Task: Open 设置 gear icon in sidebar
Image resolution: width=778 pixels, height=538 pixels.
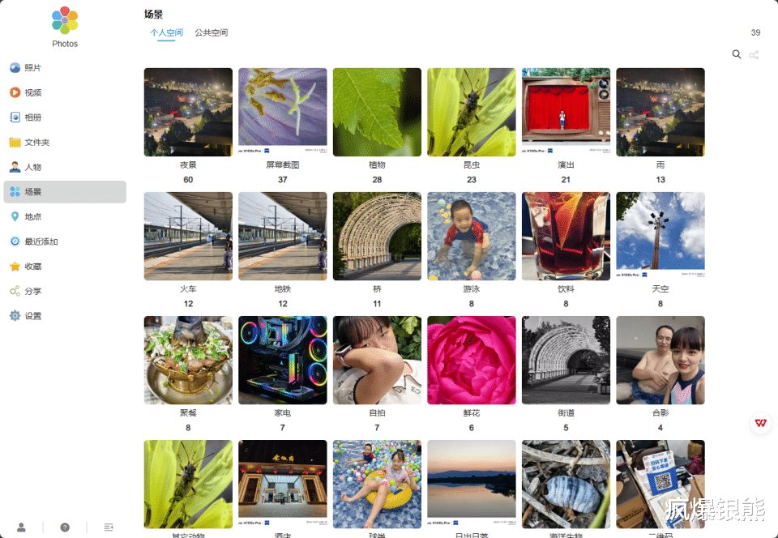Action: point(15,316)
